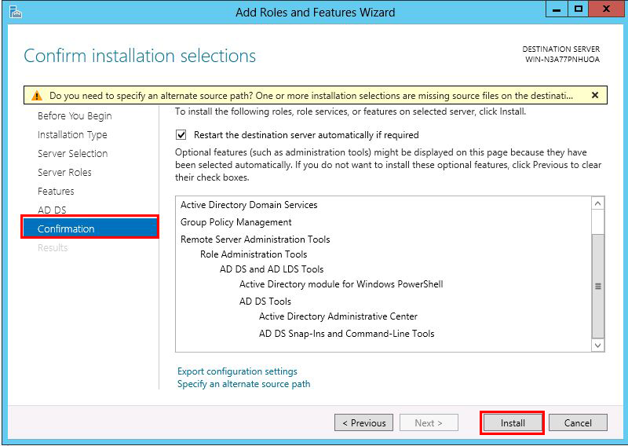The image size is (628, 446).
Task: Open Specify an alternate source path link
Action: [x=243, y=384]
